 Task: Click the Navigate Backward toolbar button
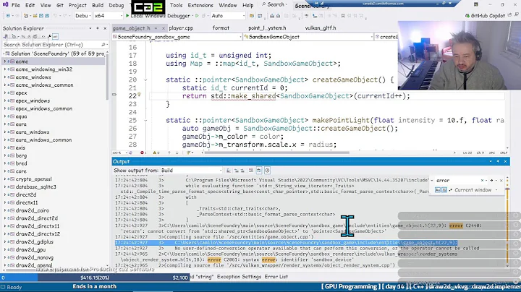click(x=8, y=16)
